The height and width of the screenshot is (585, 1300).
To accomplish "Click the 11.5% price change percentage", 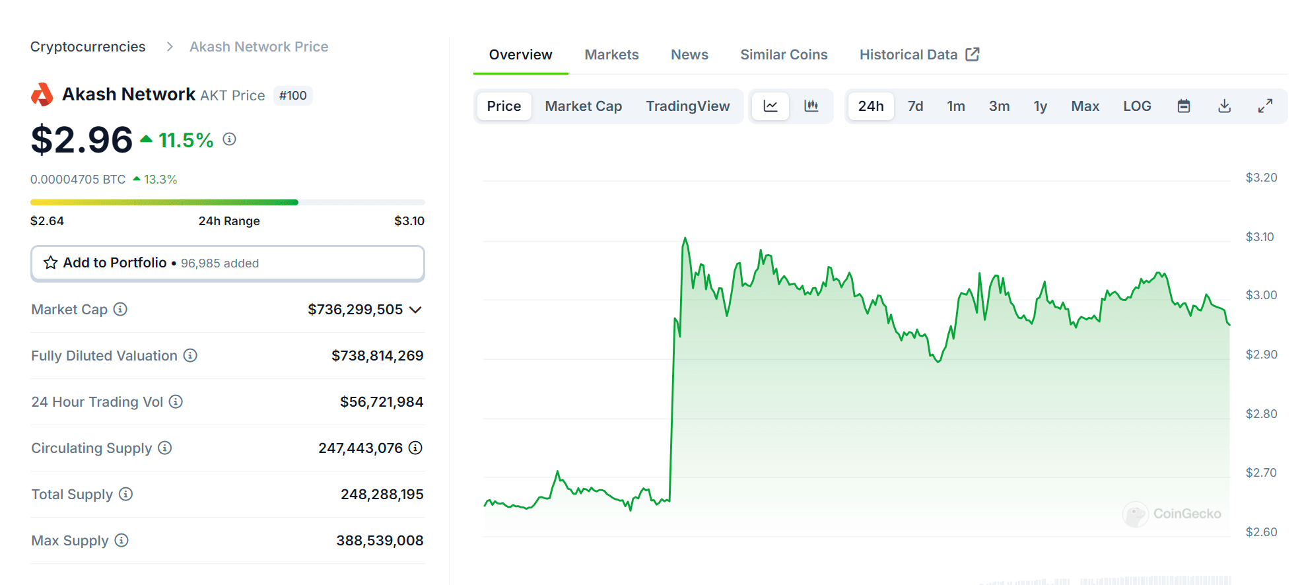I will (x=186, y=140).
